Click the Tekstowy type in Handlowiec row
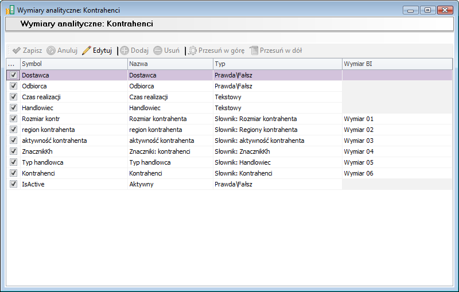Screen dimensions: 459x292 (278, 108)
